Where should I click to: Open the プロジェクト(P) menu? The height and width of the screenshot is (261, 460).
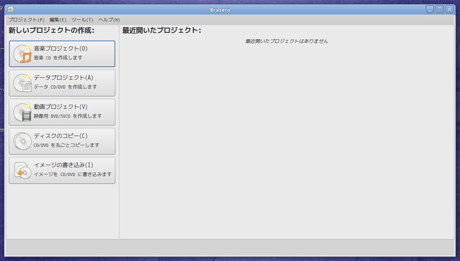point(26,20)
